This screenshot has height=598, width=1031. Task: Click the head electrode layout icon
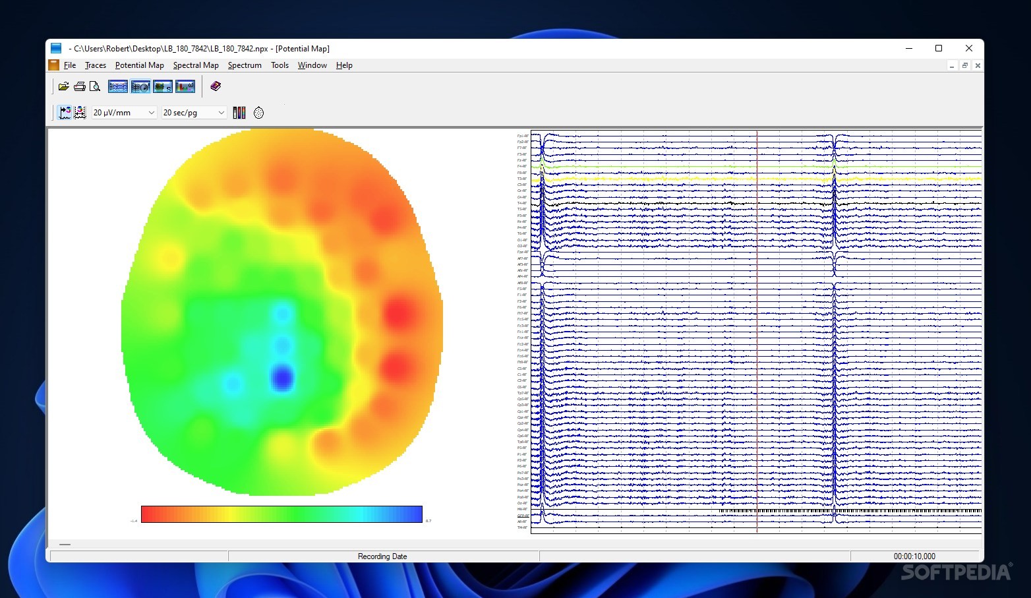[x=258, y=113]
